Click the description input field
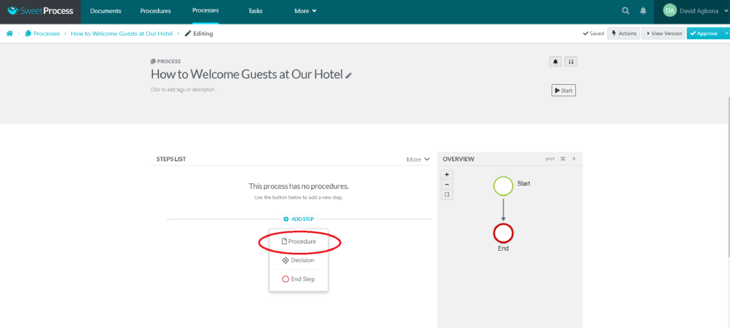Image resolution: width=730 pixels, height=328 pixels. 183,90
